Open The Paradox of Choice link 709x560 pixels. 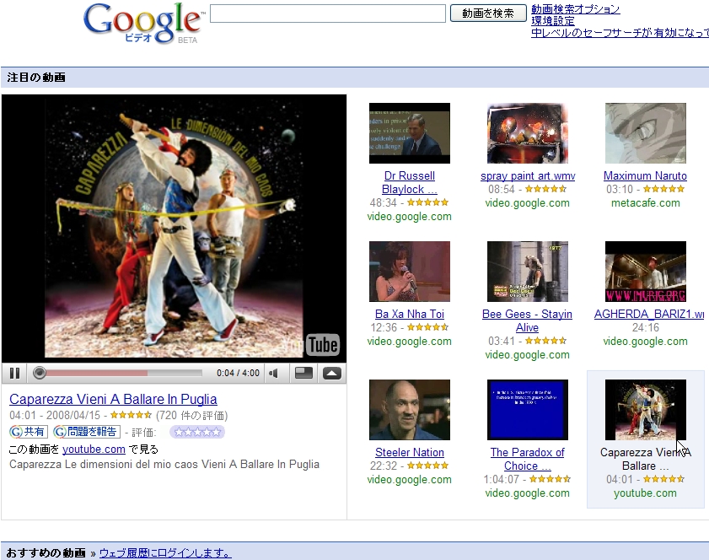528,459
